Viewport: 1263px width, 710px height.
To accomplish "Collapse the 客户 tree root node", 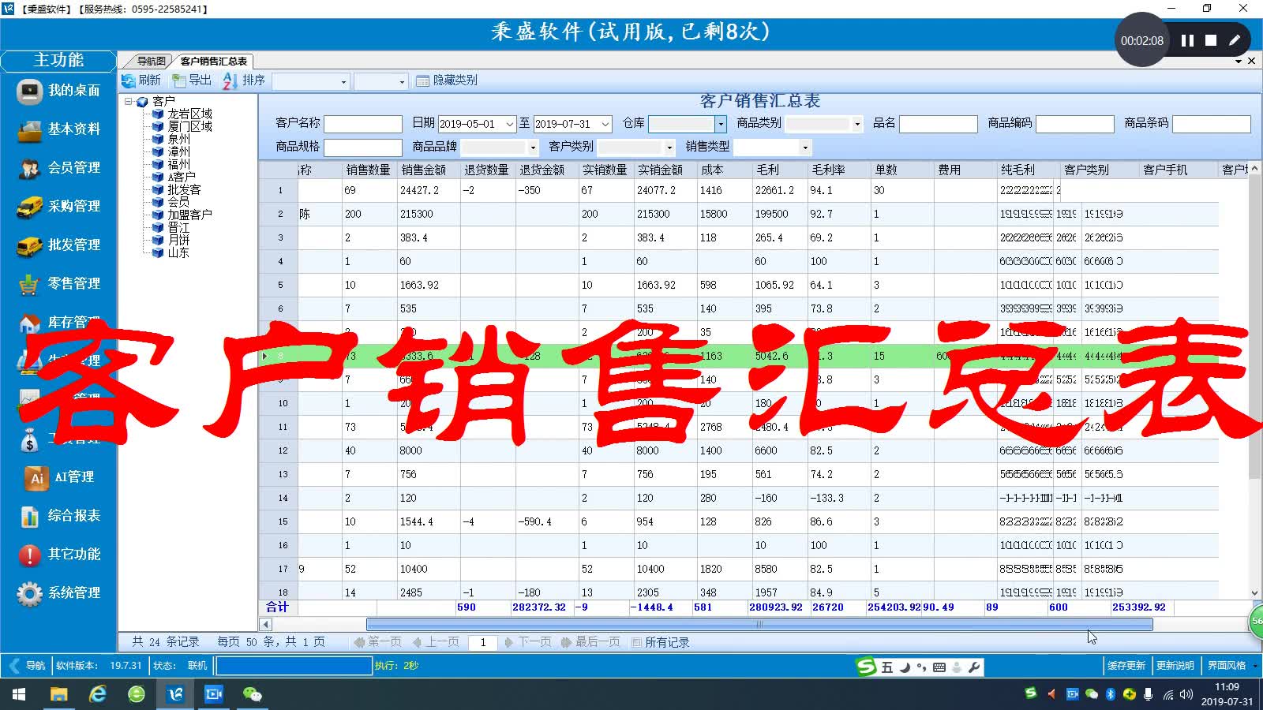I will tap(129, 101).
